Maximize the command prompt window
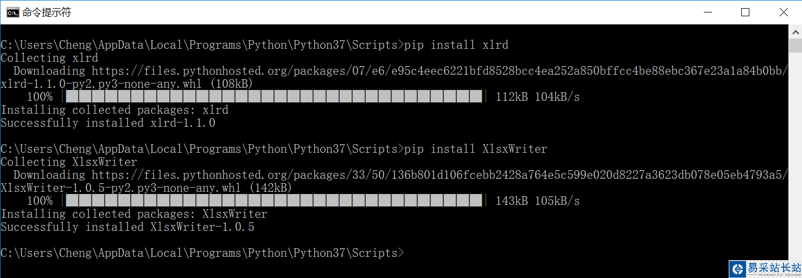This screenshot has height=278, width=802. pyautogui.click(x=745, y=12)
